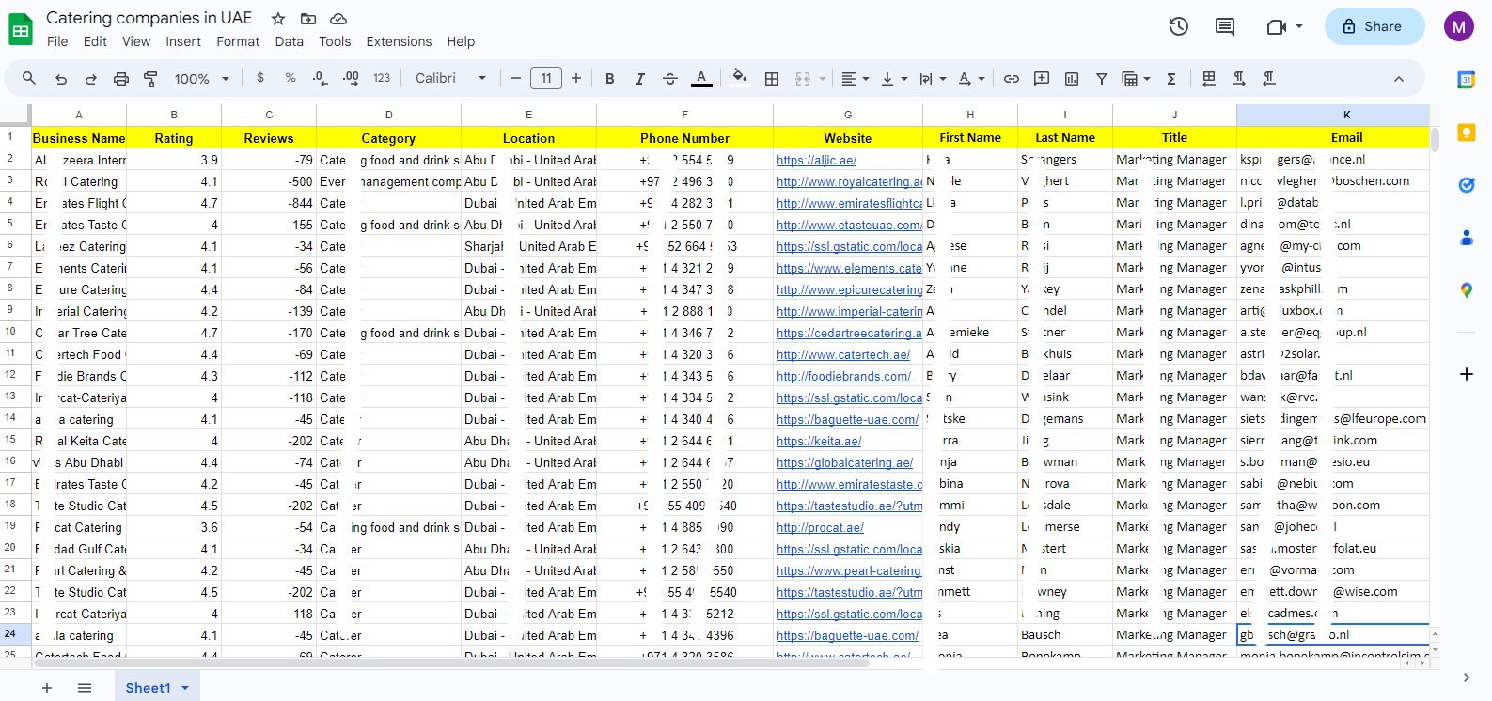Show all sheets list icon
Viewport: 1492px width, 701px height.
click(x=85, y=688)
